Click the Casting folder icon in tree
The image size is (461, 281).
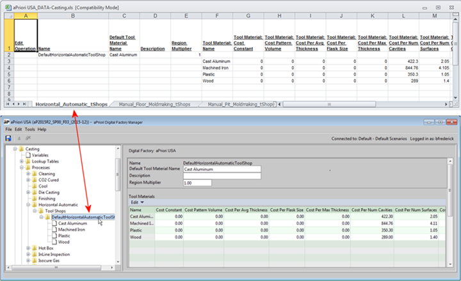pos(21,149)
